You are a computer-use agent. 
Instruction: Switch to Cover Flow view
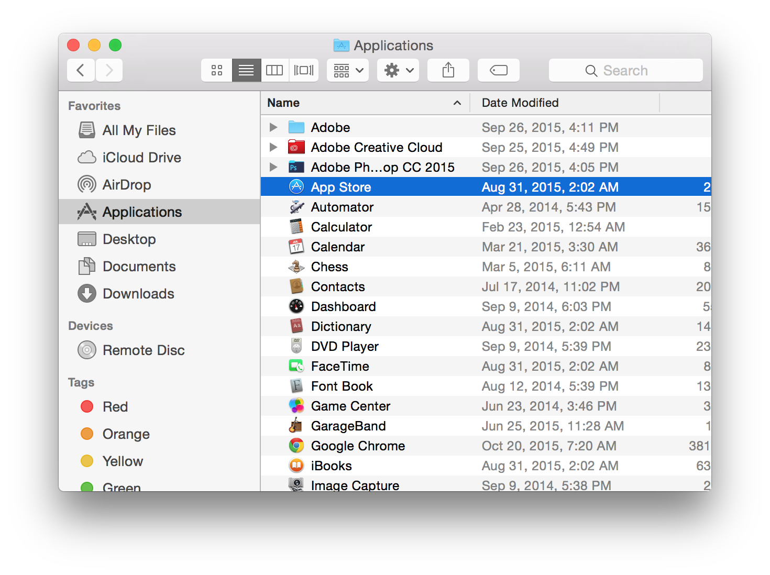pyautogui.click(x=304, y=70)
